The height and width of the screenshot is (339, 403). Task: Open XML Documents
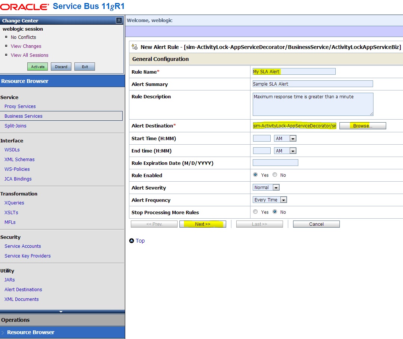(x=22, y=300)
